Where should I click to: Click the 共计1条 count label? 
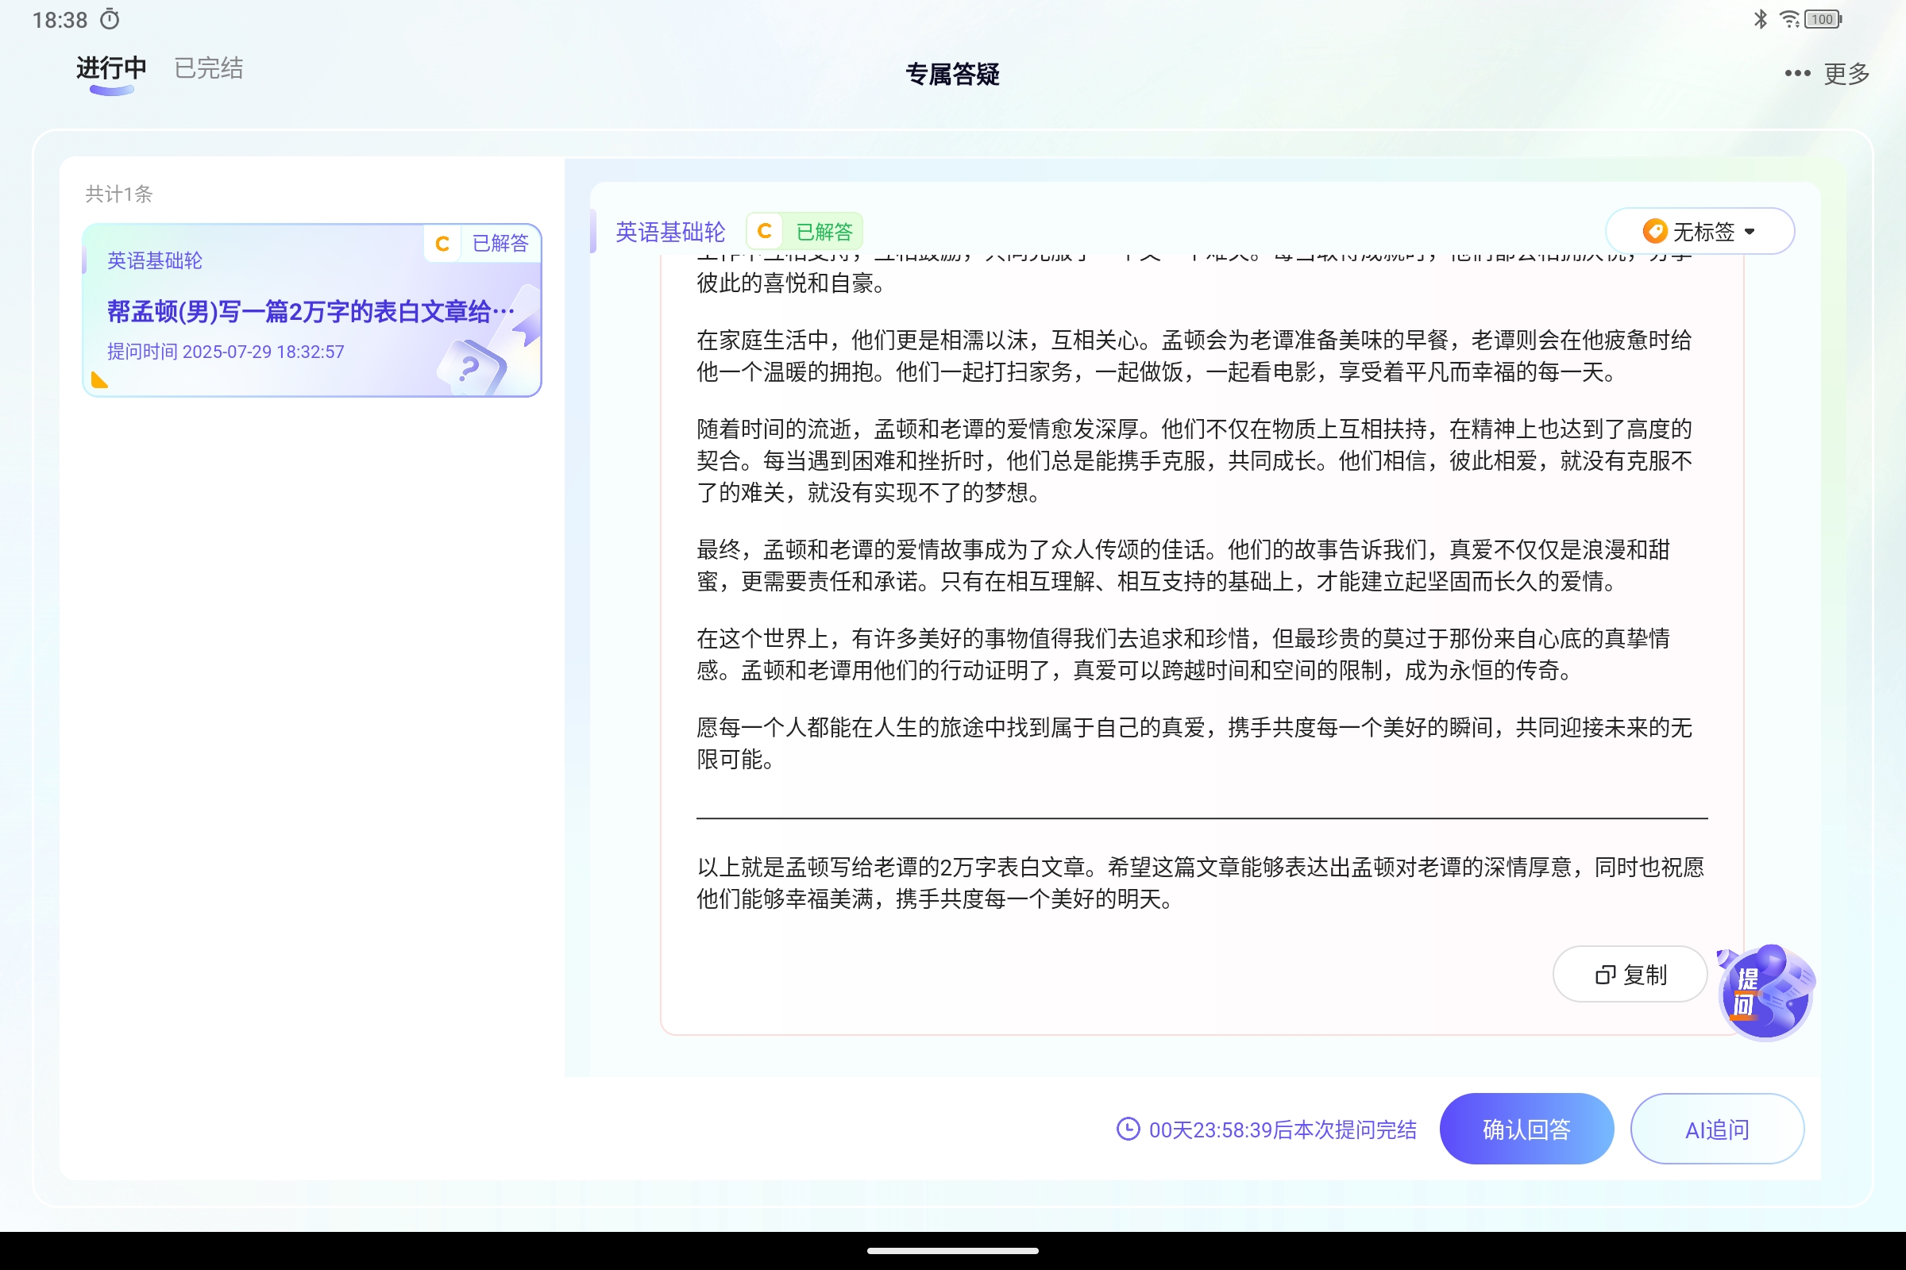point(119,194)
